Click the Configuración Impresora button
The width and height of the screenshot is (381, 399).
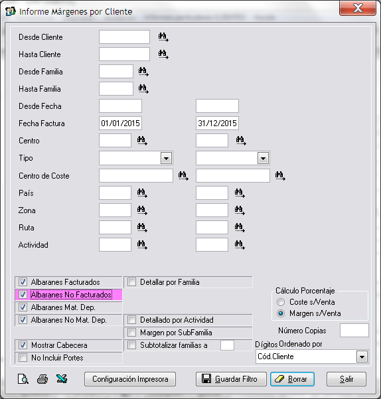click(x=130, y=379)
